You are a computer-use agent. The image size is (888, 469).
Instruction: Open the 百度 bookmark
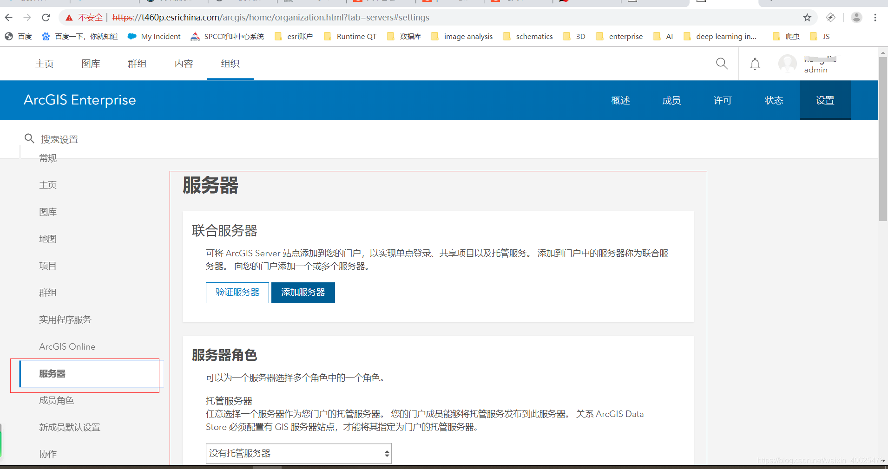point(19,37)
